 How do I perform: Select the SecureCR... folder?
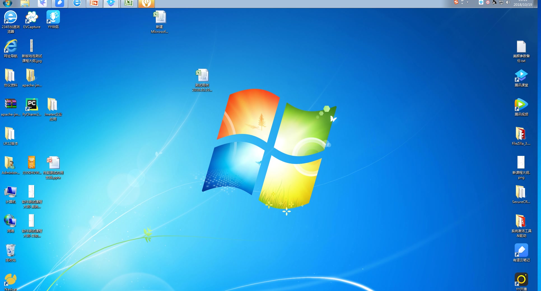(521, 195)
